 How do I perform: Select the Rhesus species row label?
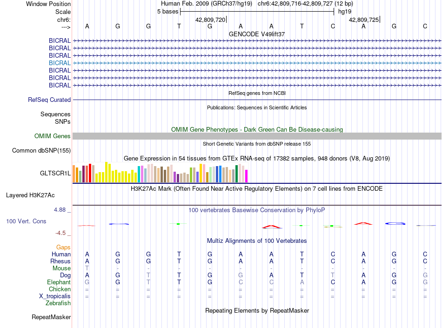pos(60,261)
